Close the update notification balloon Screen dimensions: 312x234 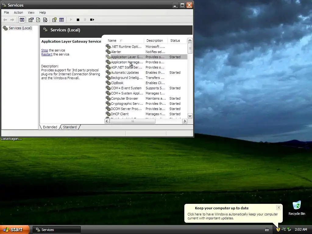[278, 207]
